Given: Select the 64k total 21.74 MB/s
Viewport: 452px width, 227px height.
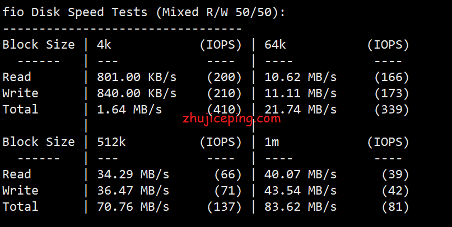Looking at the screenshot, I should point(300,110).
